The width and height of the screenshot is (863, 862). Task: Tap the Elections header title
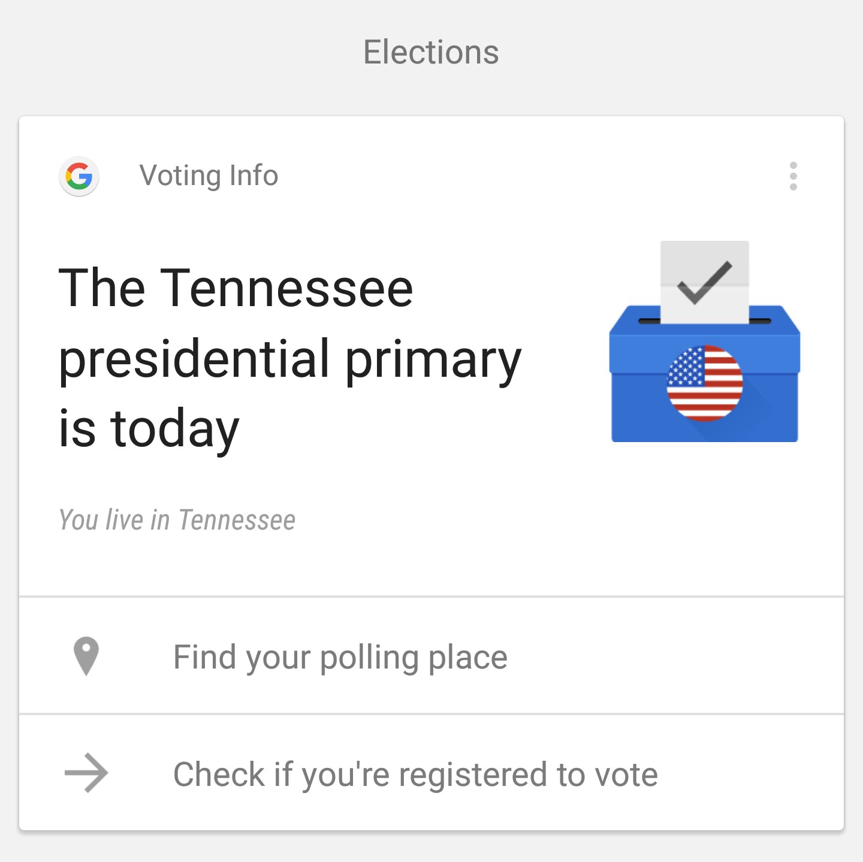click(x=431, y=52)
